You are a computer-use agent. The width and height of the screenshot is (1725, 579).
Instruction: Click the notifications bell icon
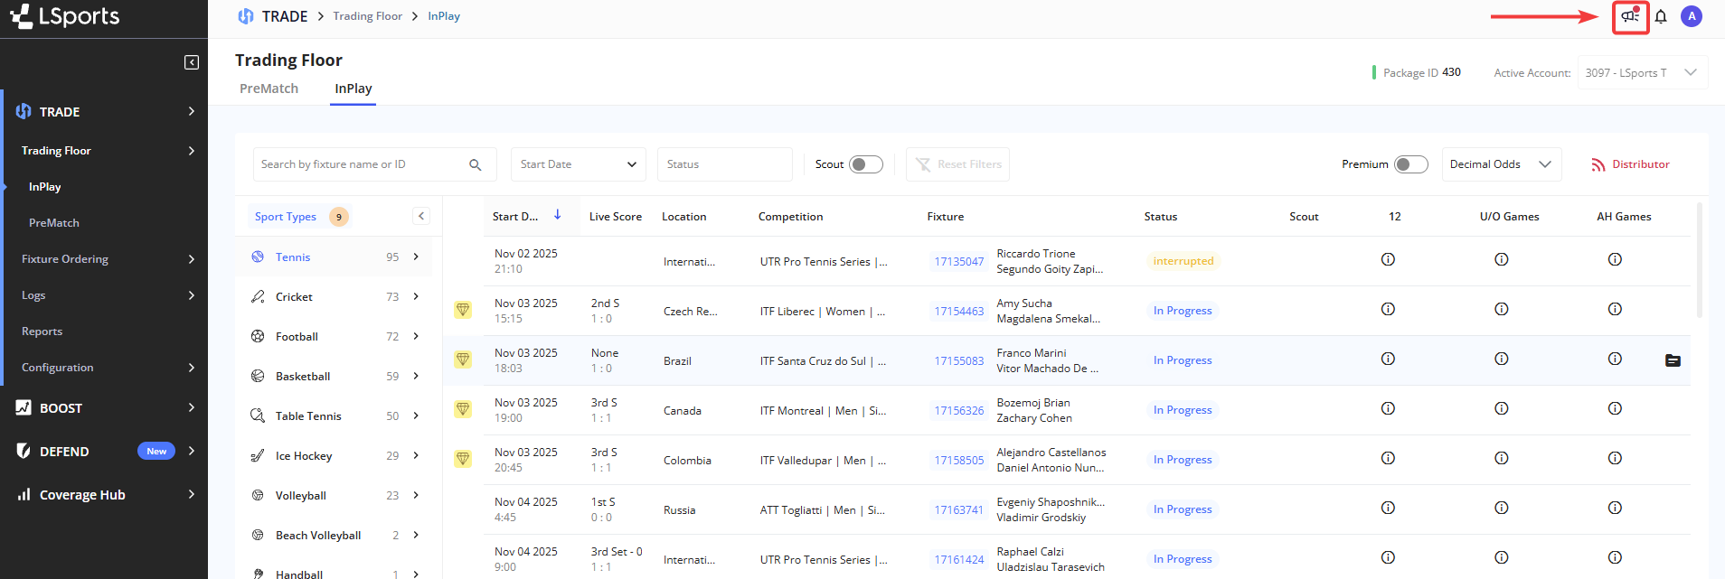(x=1661, y=16)
